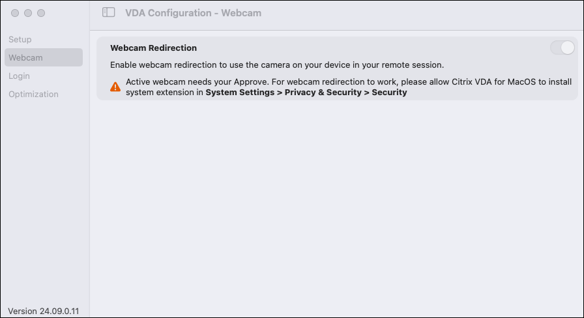Click the Version 24.09.0.11 label
Screen dimensions: 584x318
coord(43,311)
